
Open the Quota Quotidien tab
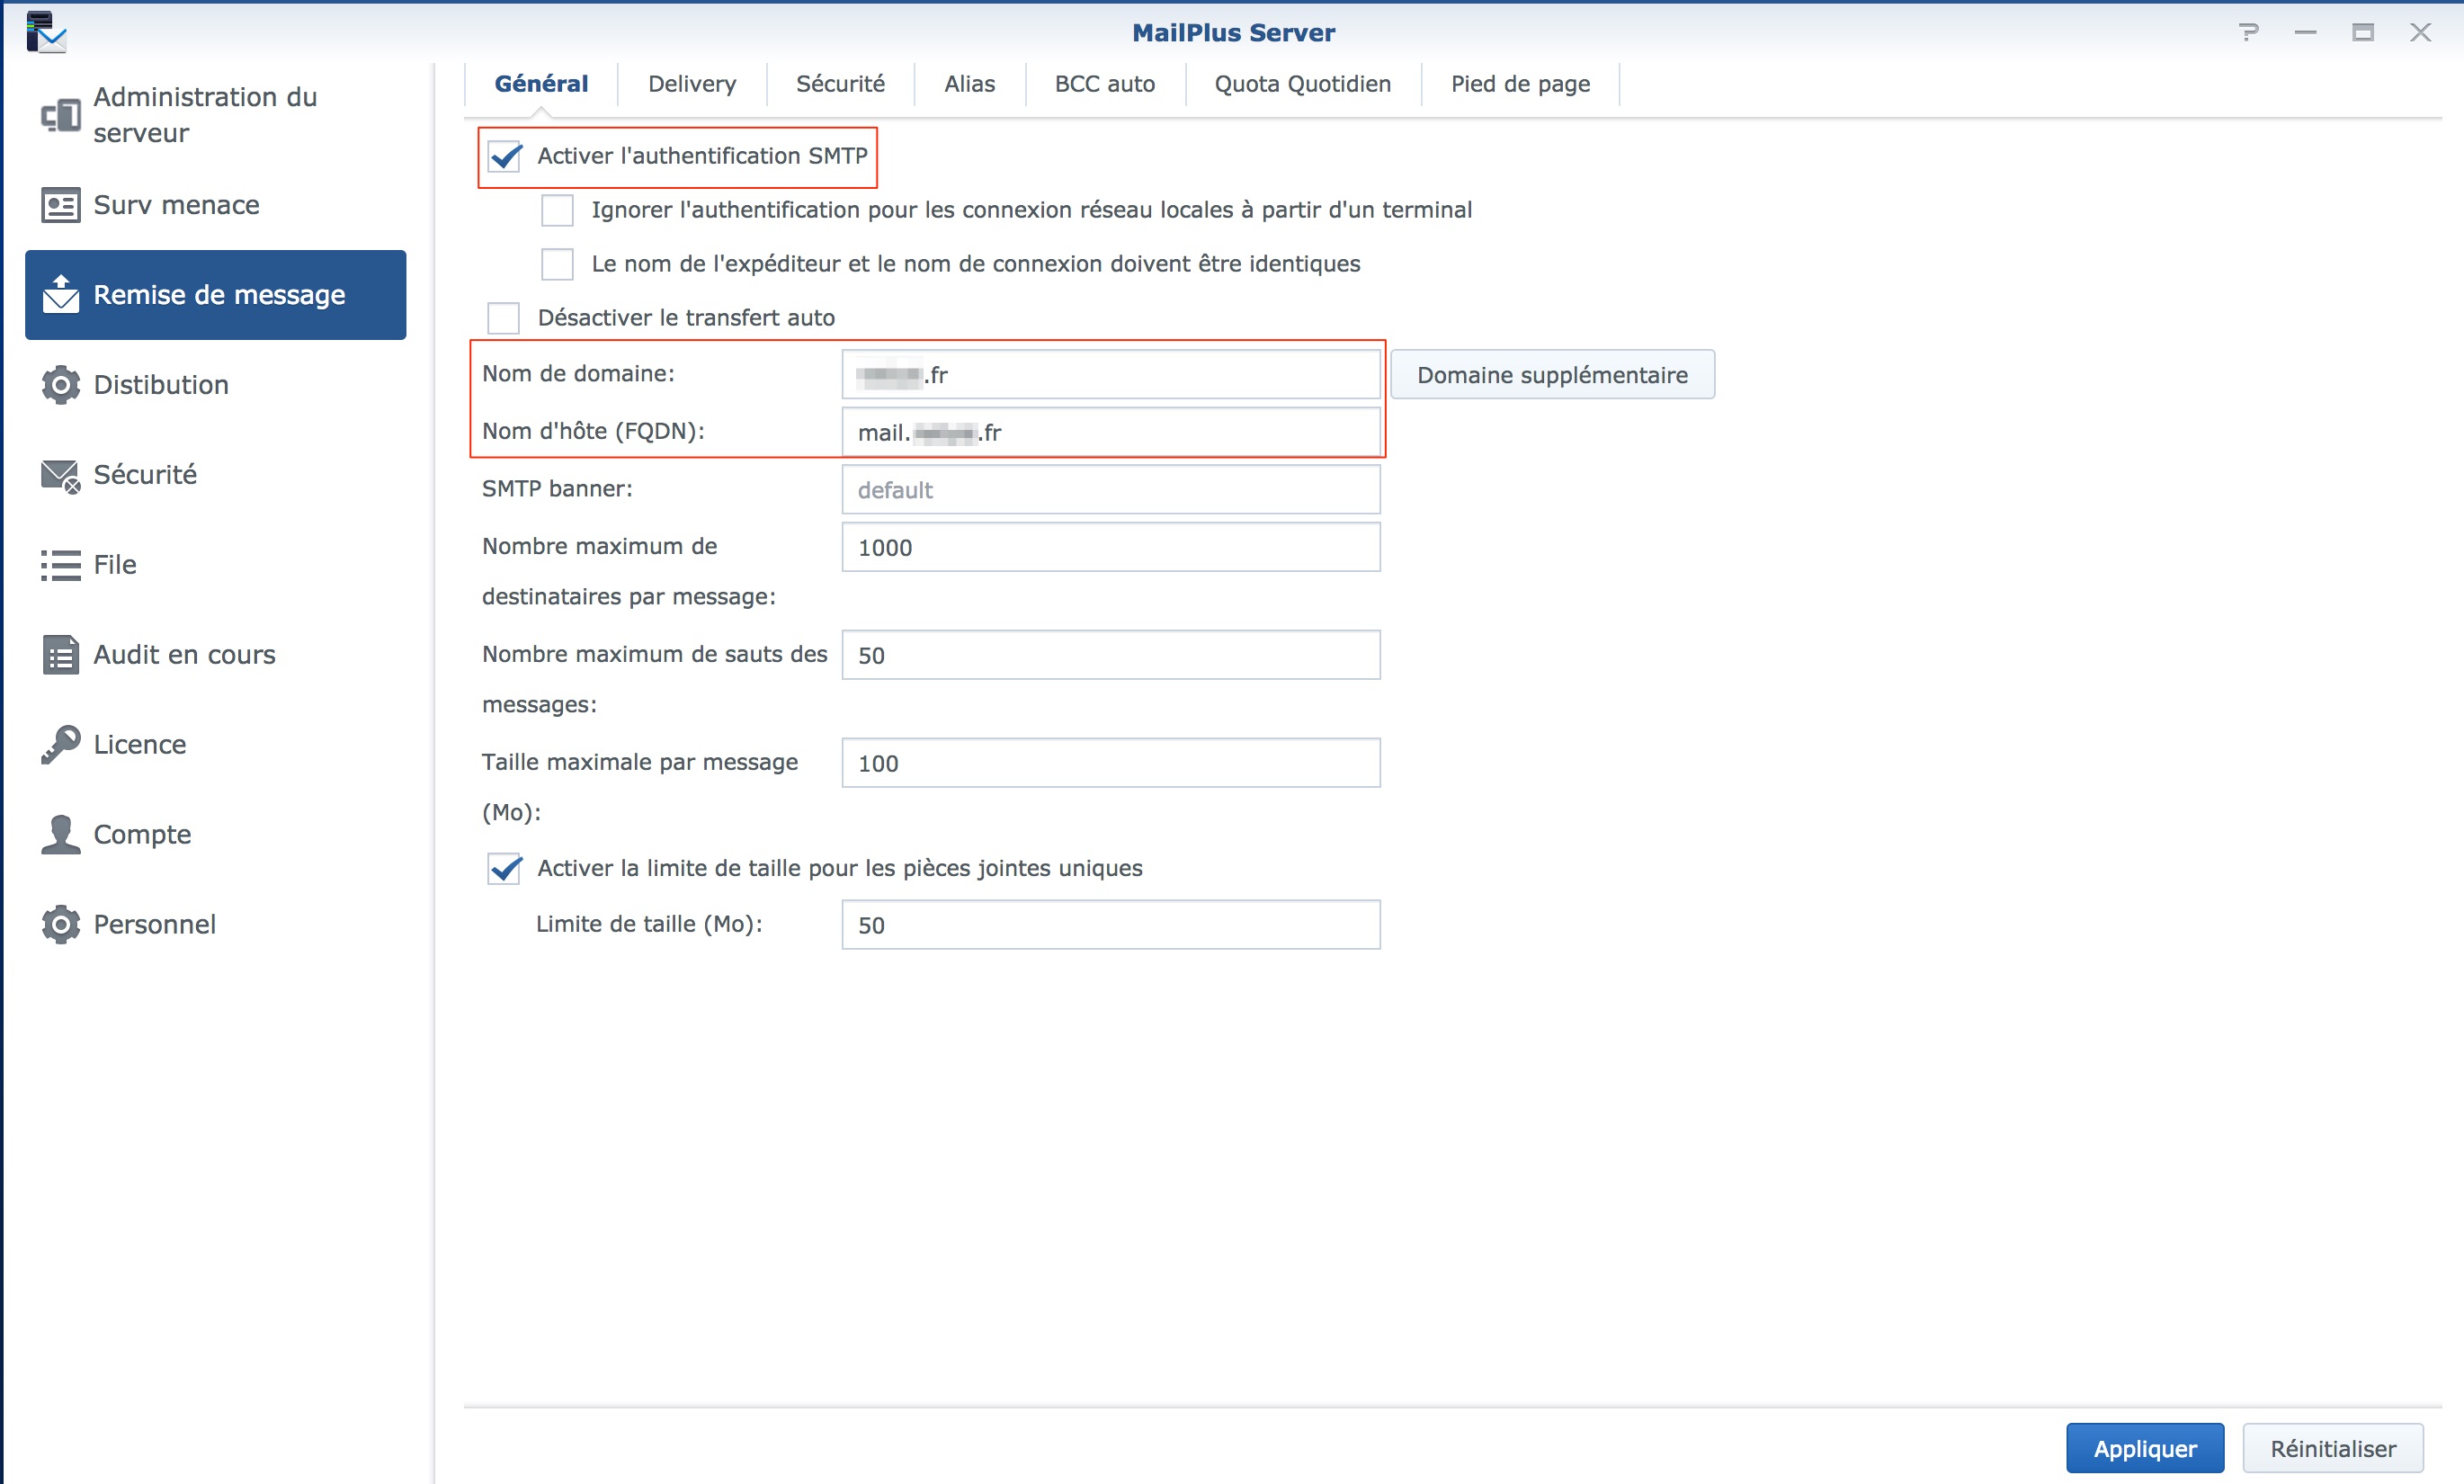point(1301,84)
